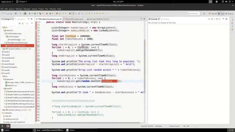Select the MoreListExamples.java tree item

18,45
